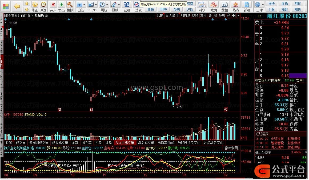The image size is (309, 180).
Task: Switch to the 盘后成交量 tab
Action: click(146, 143)
